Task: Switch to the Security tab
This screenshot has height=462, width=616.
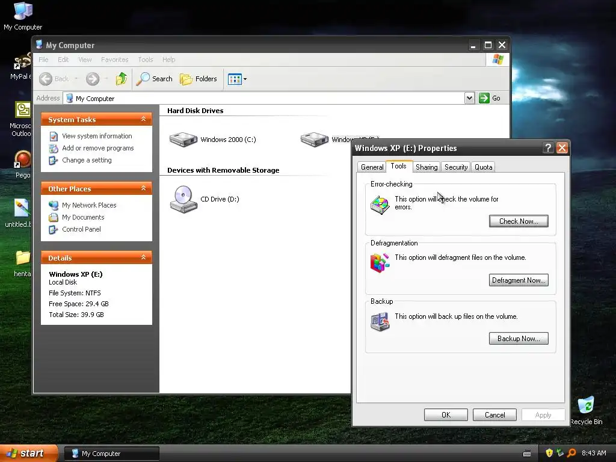Action: pyautogui.click(x=456, y=167)
